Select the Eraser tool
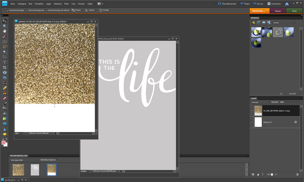 point(4,98)
